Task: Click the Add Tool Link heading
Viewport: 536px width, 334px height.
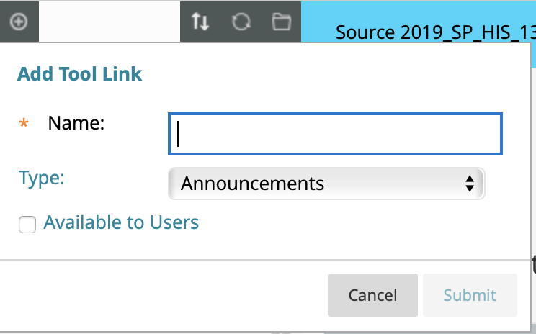Action: click(79, 73)
